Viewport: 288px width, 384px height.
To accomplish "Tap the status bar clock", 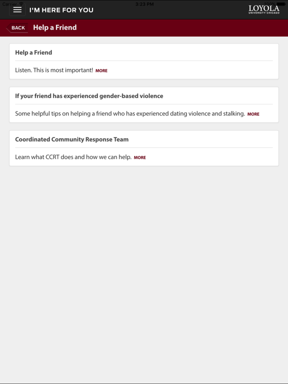I will coord(144,4).
